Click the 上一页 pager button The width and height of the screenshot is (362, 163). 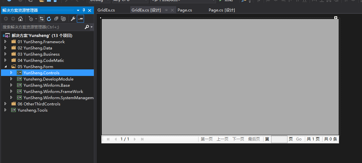pyautogui.click(x=223, y=139)
